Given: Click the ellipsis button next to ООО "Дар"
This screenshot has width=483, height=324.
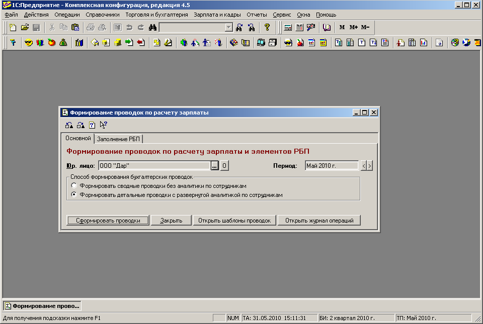Looking at the screenshot, I should coord(215,166).
